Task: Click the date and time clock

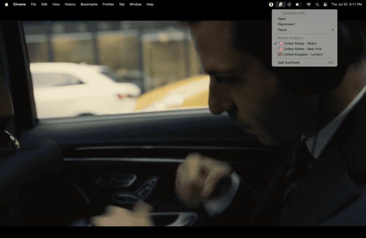Action: coord(346,4)
